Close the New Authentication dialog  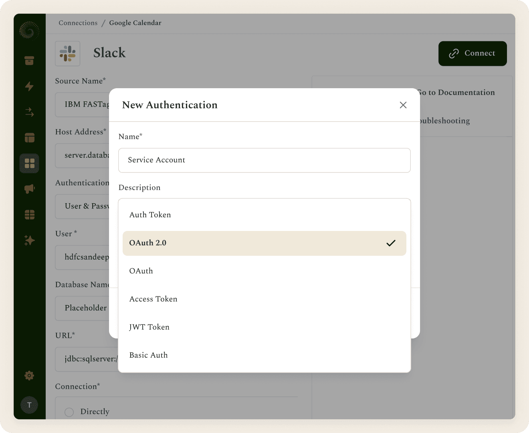point(403,105)
